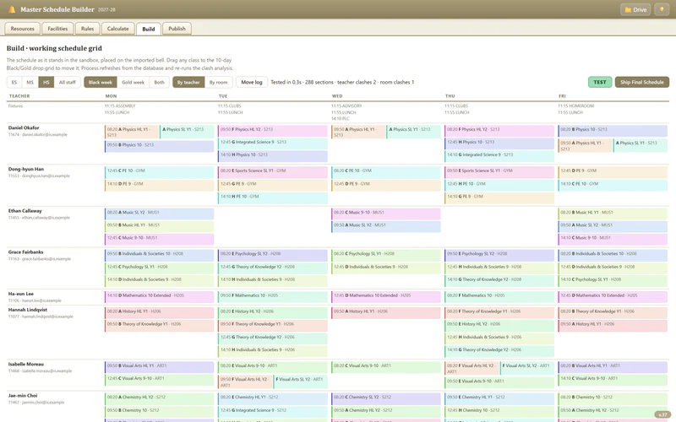Click Tuesday F Visual Arts SL Y2 block
The height and width of the screenshot is (422, 676).
[x=300, y=381]
